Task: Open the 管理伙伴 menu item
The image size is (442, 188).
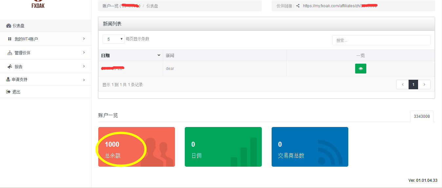Action: tap(46, 53)
